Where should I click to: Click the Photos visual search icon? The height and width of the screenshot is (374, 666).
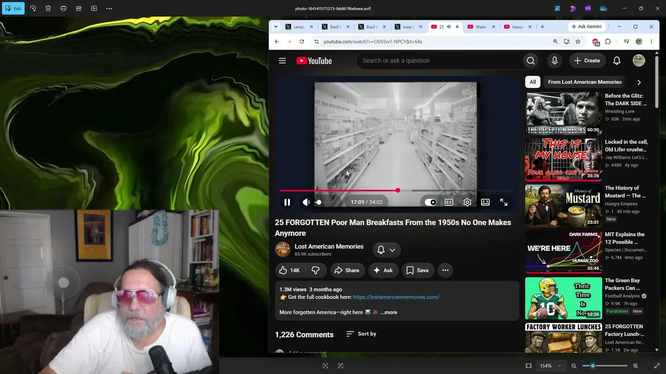(325, 366)
